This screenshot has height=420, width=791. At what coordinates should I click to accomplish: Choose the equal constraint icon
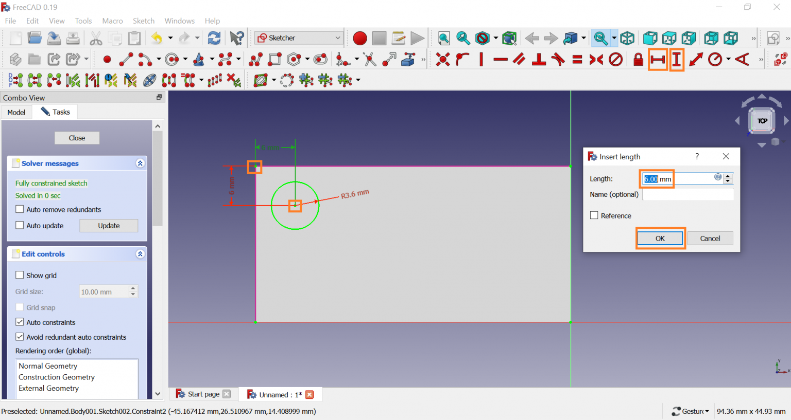coord(577,60)
